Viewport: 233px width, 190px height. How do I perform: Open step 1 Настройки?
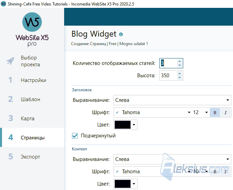coord(32,80)
